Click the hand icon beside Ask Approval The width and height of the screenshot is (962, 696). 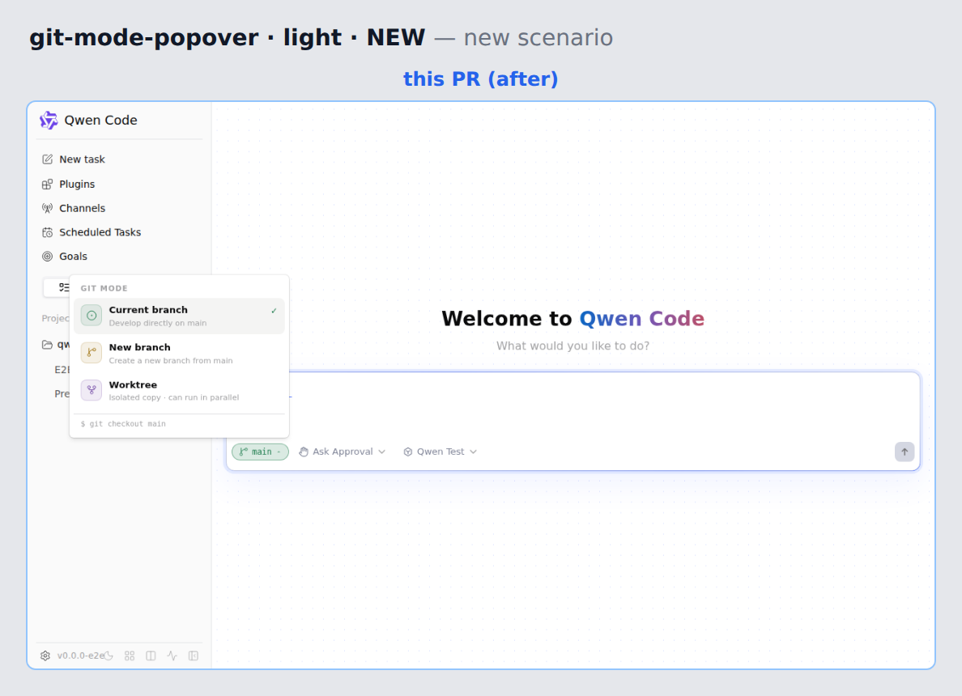[304, 452]
